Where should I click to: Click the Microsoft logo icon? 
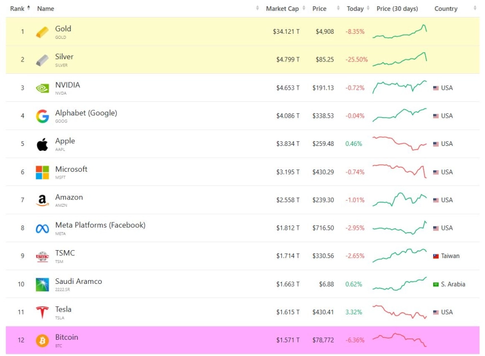coord(42,172)
